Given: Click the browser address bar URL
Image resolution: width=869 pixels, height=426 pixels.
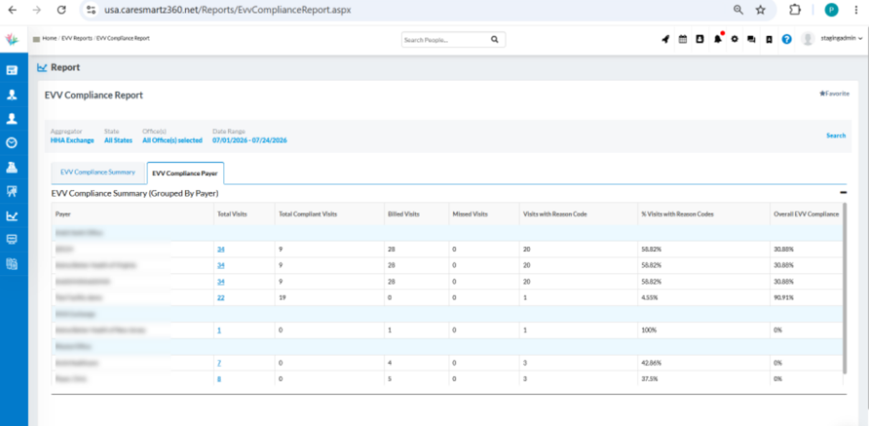Looking at the screenshot, I should (227, 10).
